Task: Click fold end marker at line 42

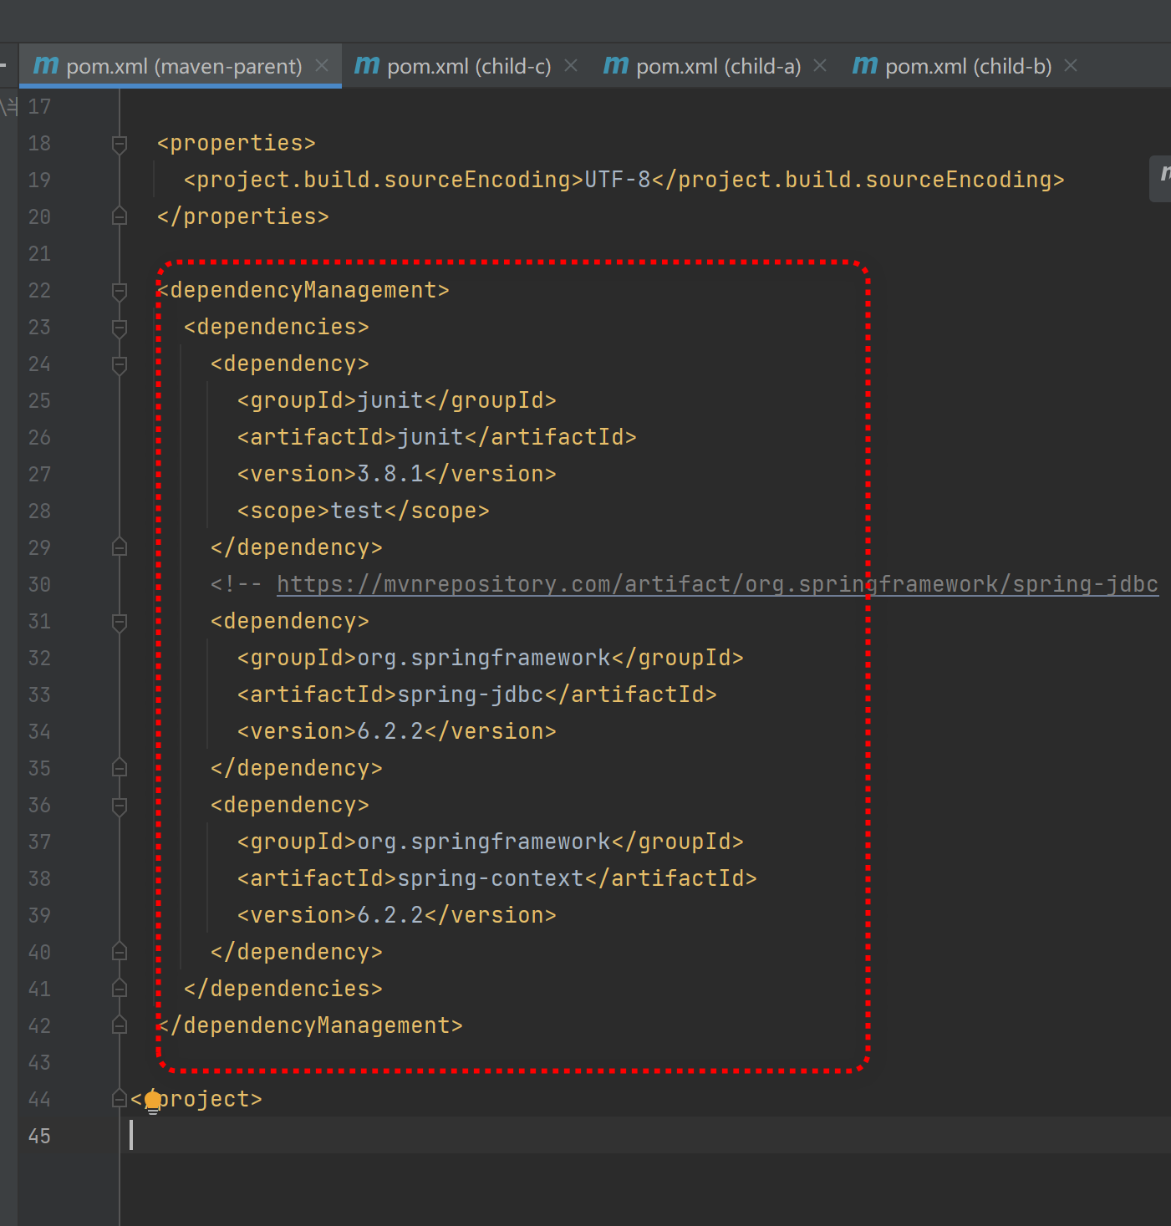Action: 120,1025
